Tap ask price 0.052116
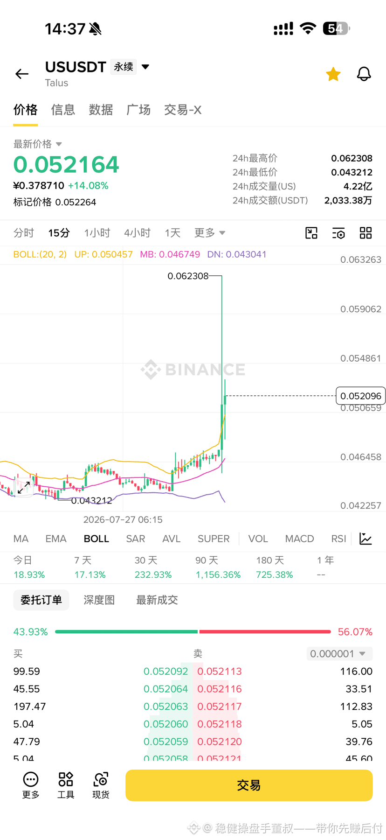Image resolution: width=386 pixels, height=840 pixels. (x=220, y=689)
